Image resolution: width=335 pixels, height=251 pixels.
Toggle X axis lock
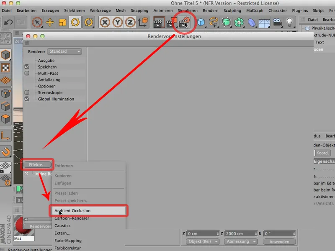point(105,22)
